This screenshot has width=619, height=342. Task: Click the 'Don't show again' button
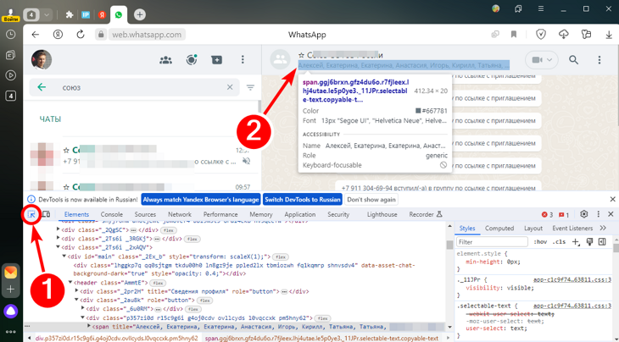(x=371, y=200)
